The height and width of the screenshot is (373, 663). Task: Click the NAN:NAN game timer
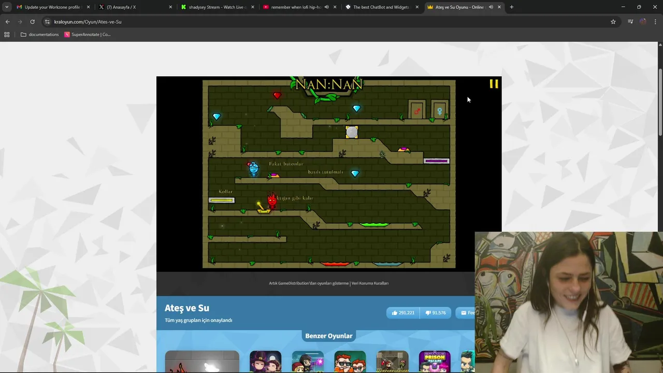328,84
